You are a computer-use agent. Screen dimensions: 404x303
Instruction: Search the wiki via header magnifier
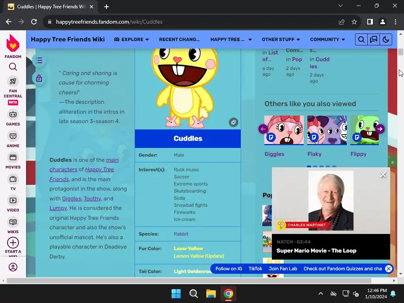tap(361, 39)
